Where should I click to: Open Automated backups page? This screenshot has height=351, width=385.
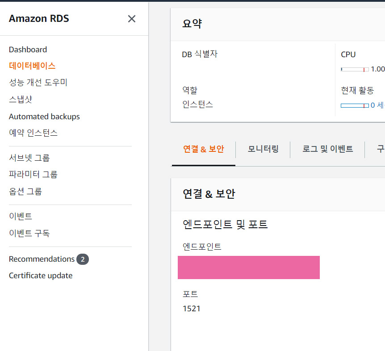tap(44, 117)
